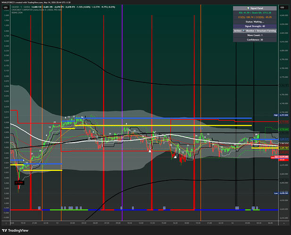Click the '89' bar count label on chart
This screenshot has height=235, width=291.
point(256,135)
